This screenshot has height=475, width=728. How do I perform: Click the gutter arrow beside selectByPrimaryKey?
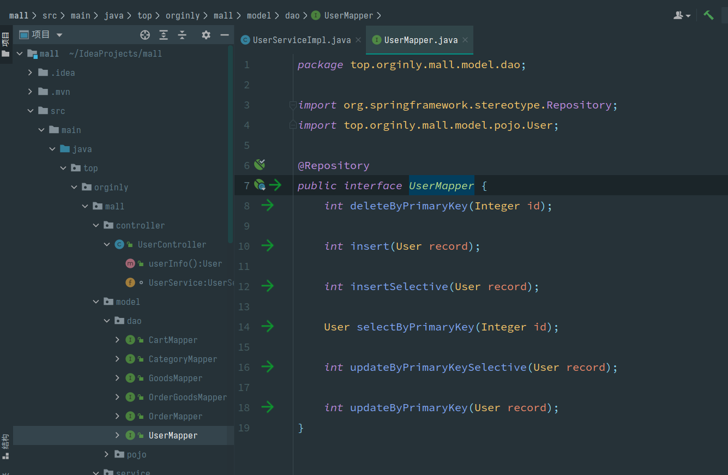tap(267, 327)
